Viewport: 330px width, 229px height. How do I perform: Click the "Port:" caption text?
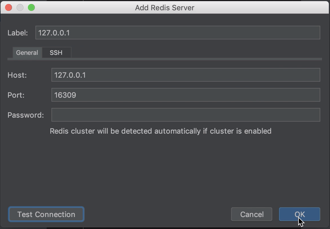point(16,95)
